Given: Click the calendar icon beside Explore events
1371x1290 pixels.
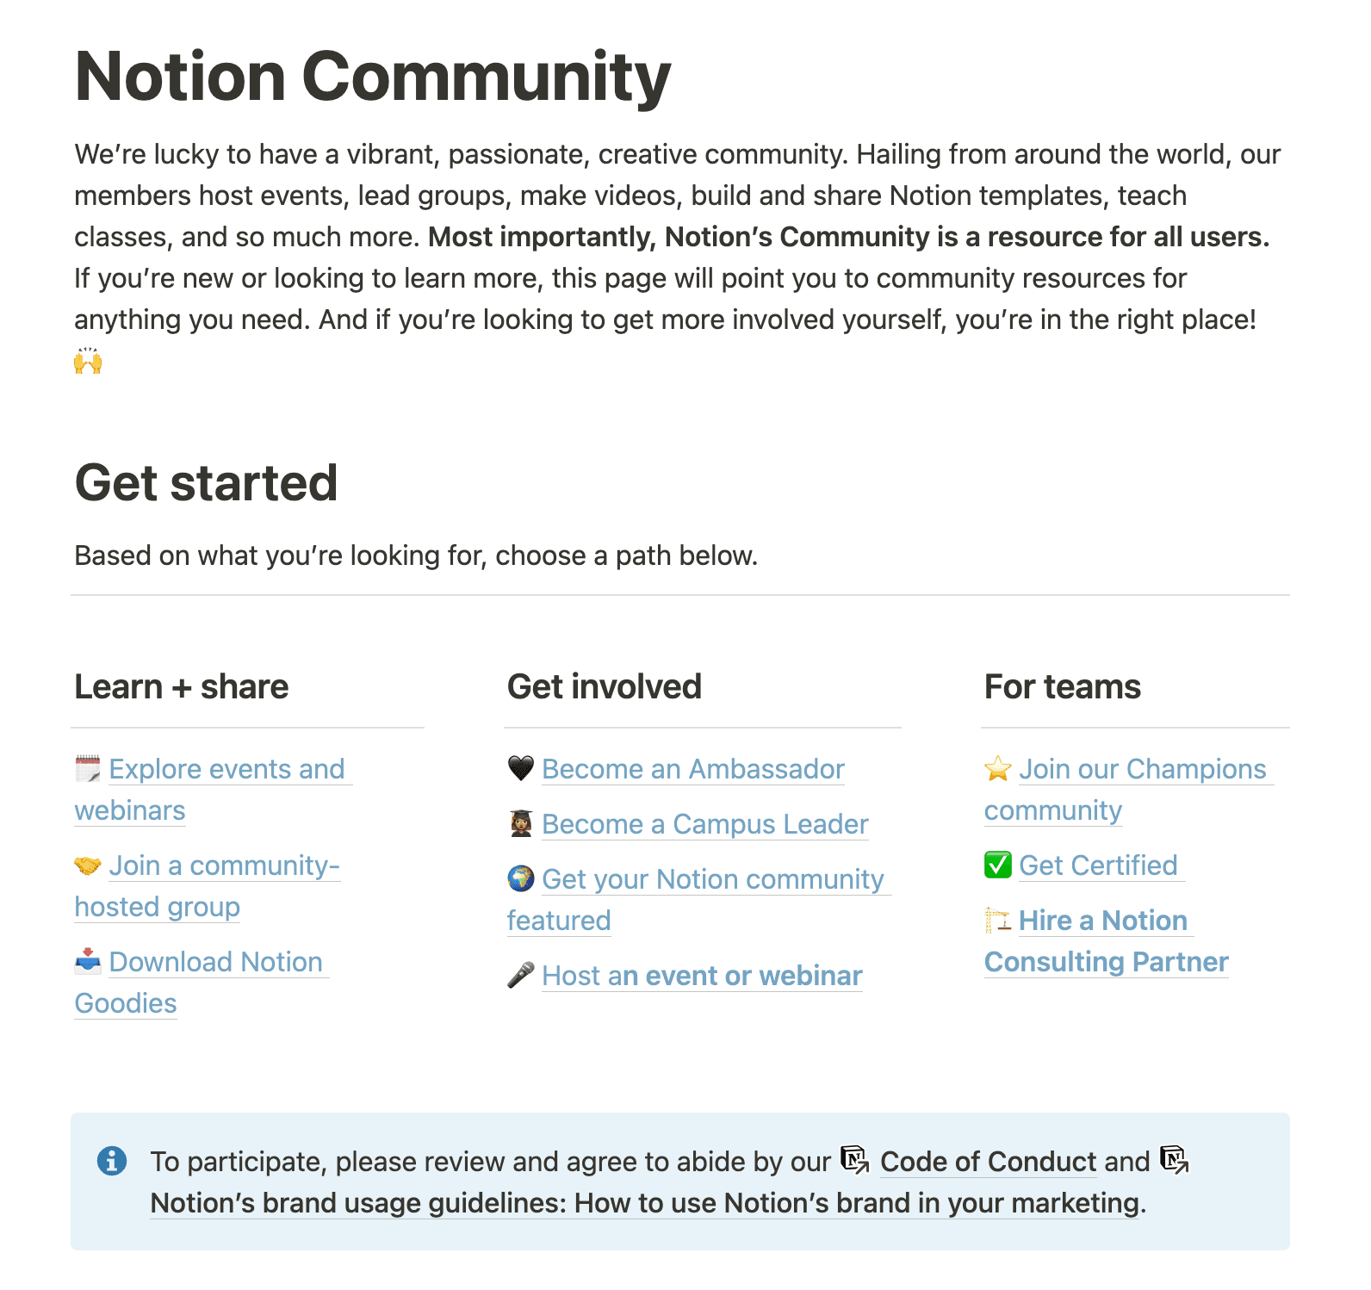Looking at the screenshot, I should tap(89, 767).
